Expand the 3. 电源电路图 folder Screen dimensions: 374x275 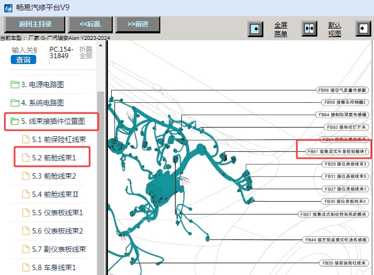tap(43, 84)
